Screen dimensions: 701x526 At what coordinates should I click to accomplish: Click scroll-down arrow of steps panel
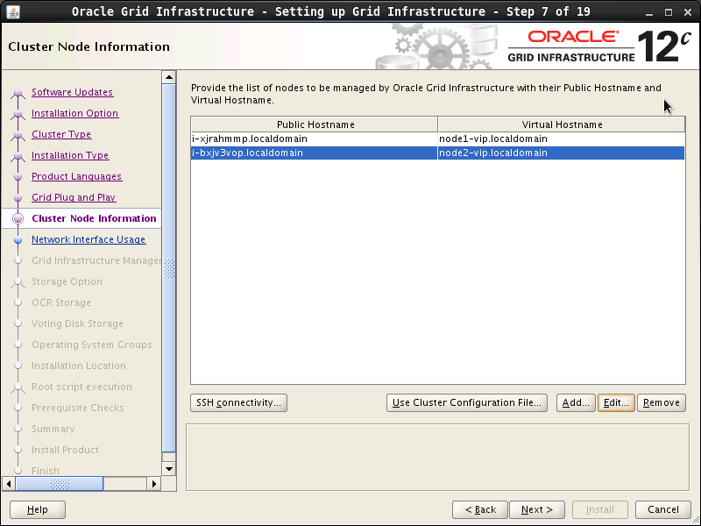(x=169, y=468)
